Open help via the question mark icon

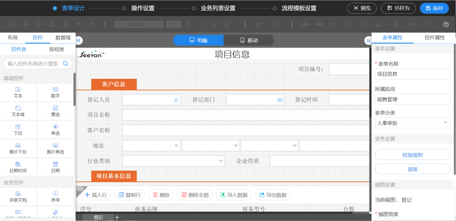click(x=446, y=24)
